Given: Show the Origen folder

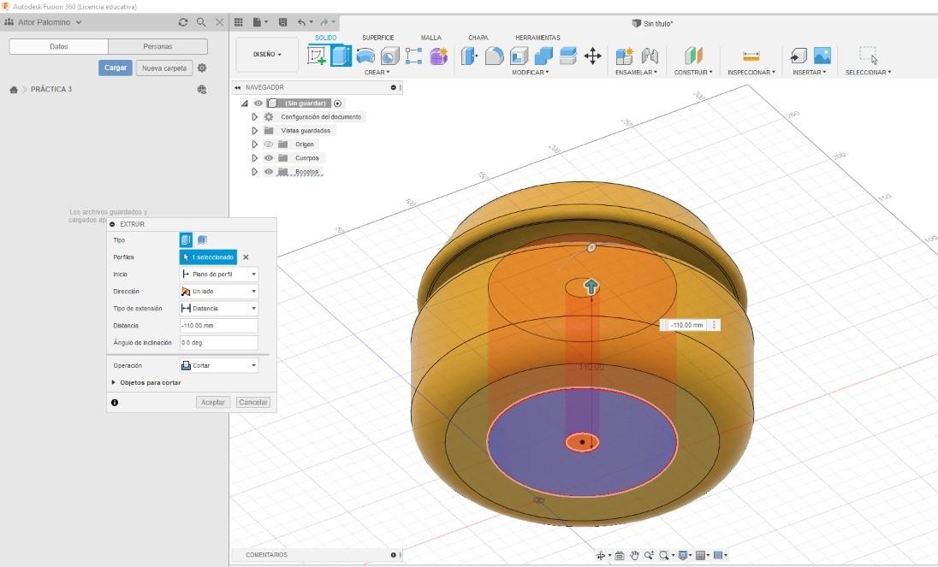Looking at the screenshot, I should tap(269, 144).
